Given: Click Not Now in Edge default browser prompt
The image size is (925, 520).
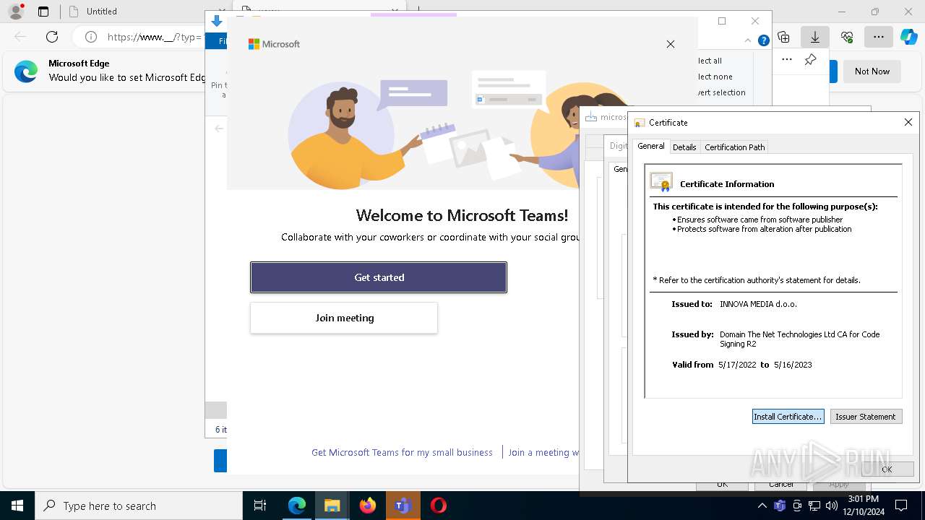Looking at the screenshot, I should 872,71.
